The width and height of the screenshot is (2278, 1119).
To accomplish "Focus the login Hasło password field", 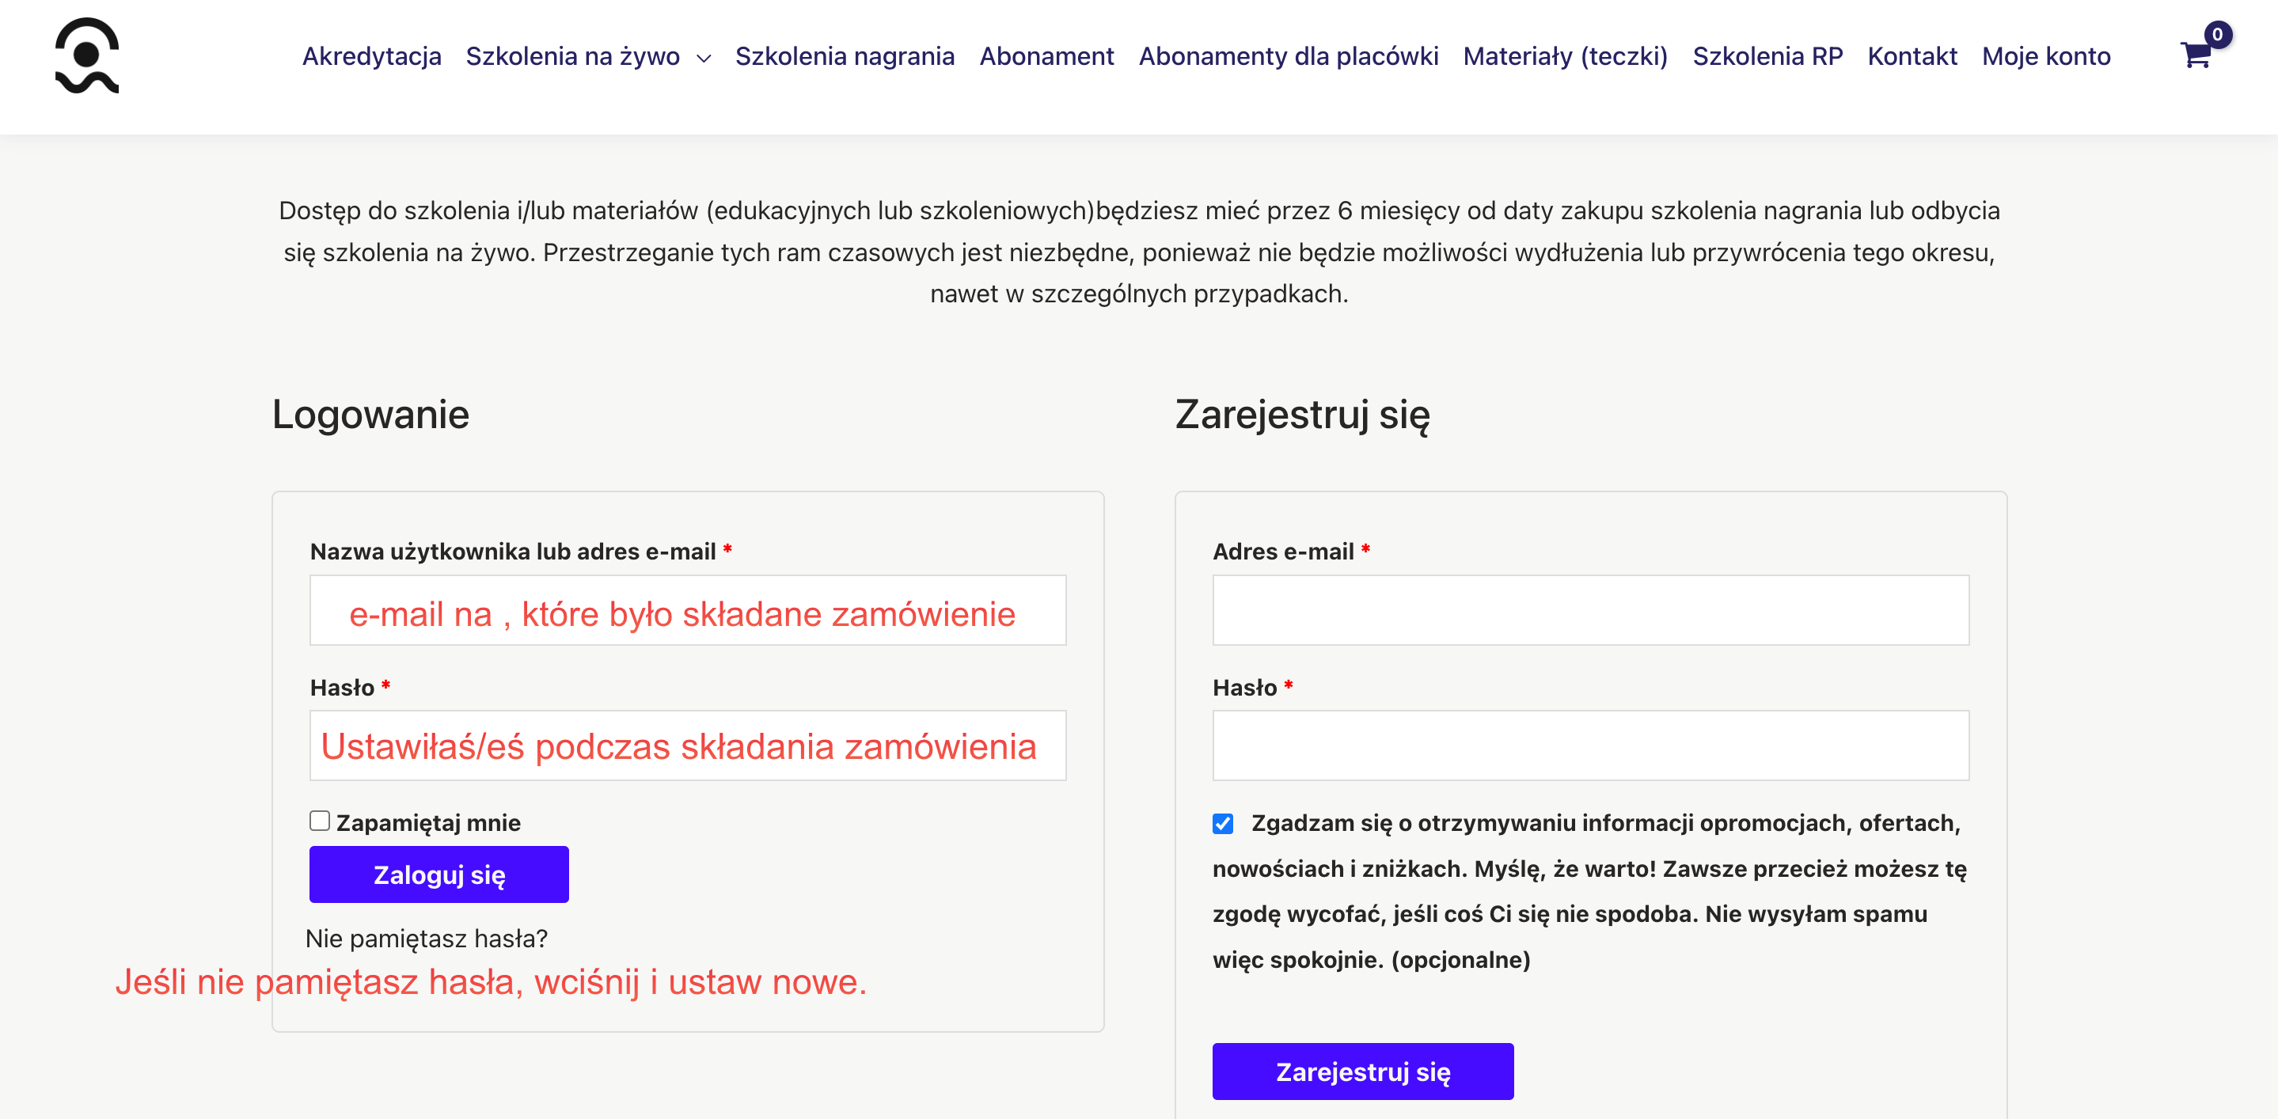I will coord(687,745).
